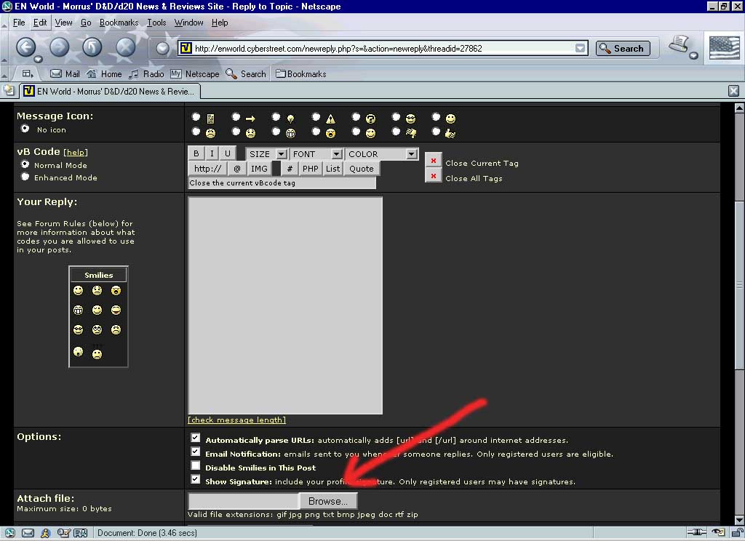The image size is (745, 541).
Task: Select Normal Mode for vB Code
Action: point(25,164)
